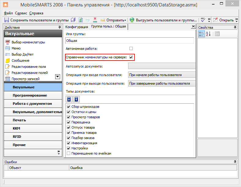Switch to Конфигурация tab
The height and width of the screenshot is (187, 241).
pos(77,27)
